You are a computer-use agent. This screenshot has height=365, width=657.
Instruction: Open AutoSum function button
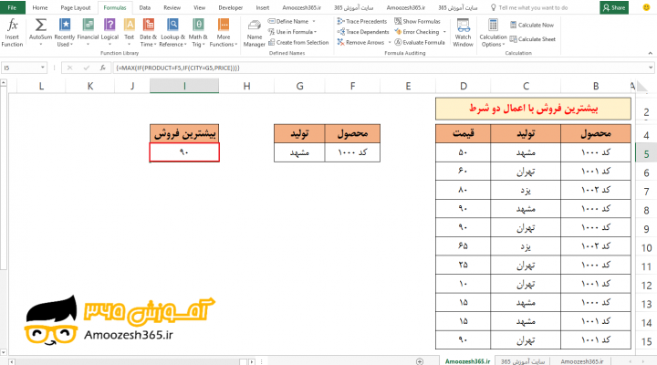point(41,33)
